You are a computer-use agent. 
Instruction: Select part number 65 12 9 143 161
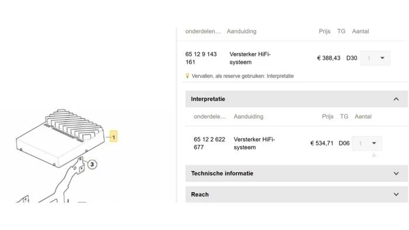[201, 58]
